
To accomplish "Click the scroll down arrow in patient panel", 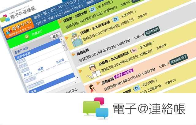I will 77,78.
